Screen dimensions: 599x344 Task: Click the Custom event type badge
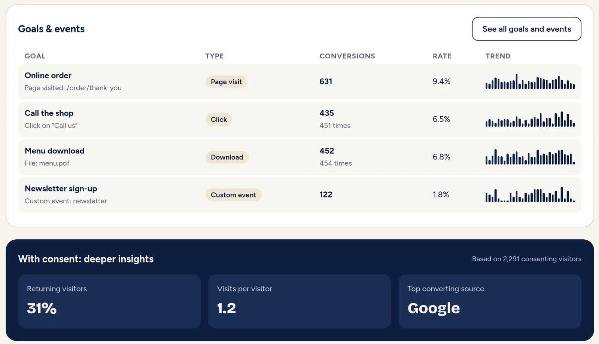point(233,195)
